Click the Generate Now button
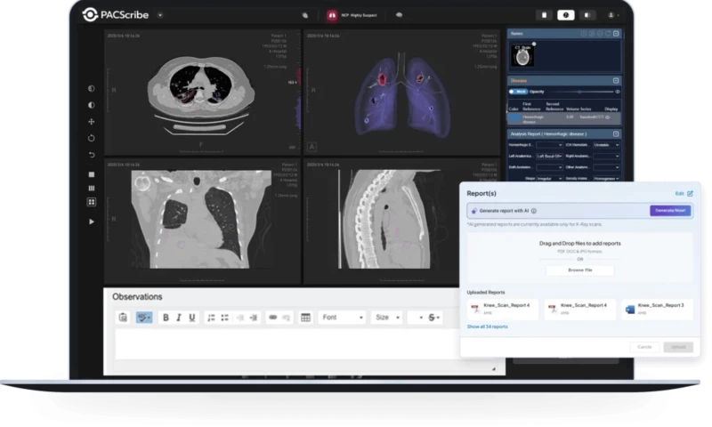 (x=670, y=211)
